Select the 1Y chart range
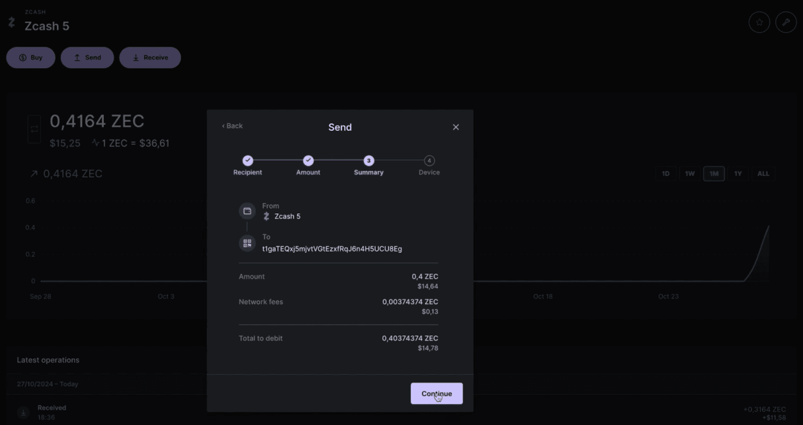This screenshot has height=425, width=803. click(x=738, y=174)
